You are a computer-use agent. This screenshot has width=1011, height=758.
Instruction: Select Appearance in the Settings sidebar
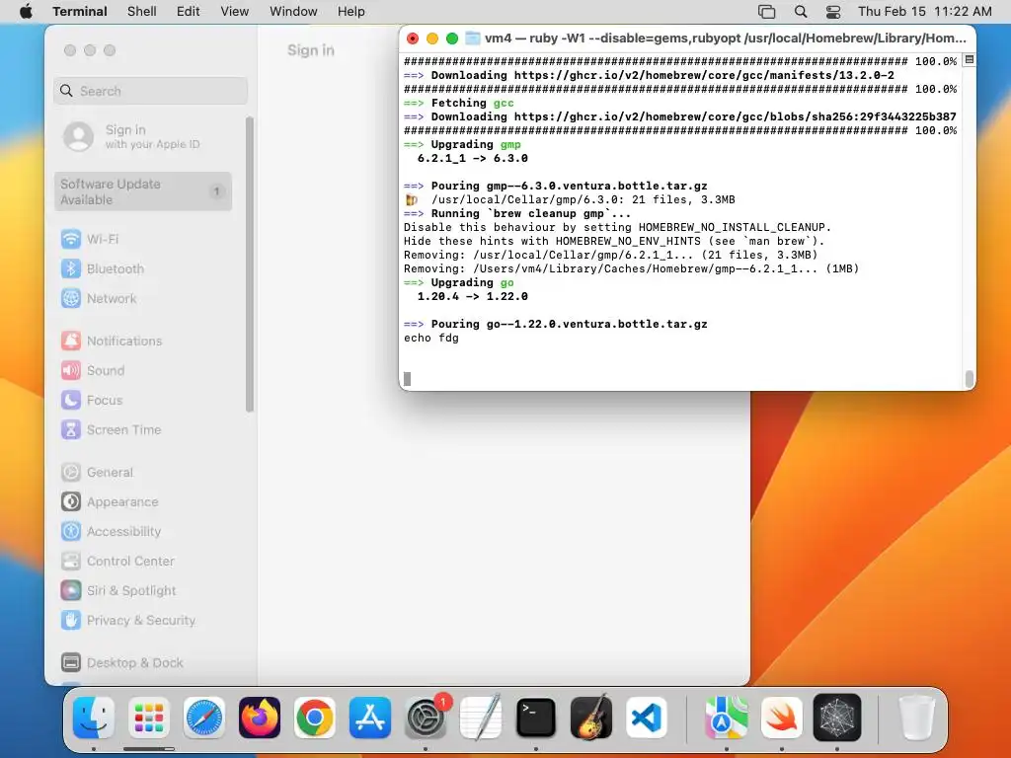pos(143,502)
